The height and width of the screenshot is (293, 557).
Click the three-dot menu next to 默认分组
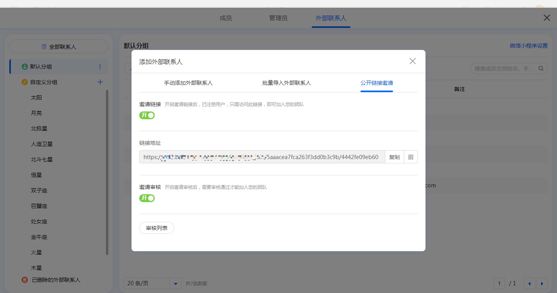tap(100, 67)
